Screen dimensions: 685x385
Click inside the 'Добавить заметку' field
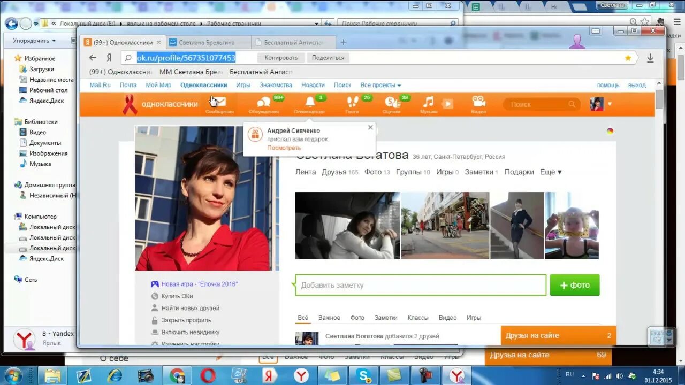420,286
